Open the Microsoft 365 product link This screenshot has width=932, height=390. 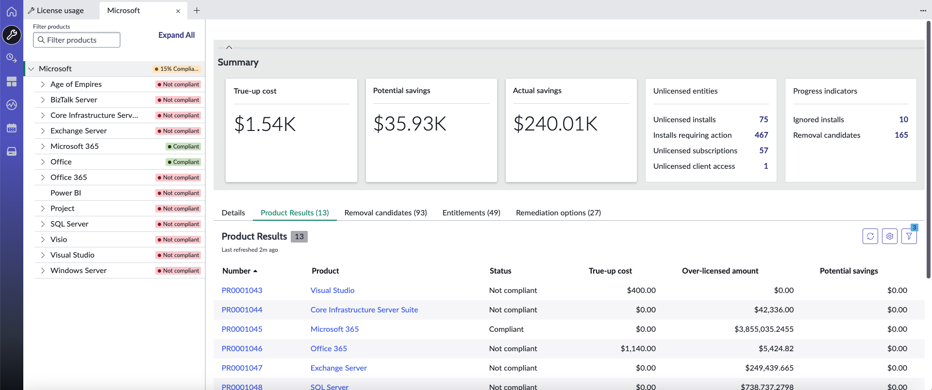coord(334,329)
